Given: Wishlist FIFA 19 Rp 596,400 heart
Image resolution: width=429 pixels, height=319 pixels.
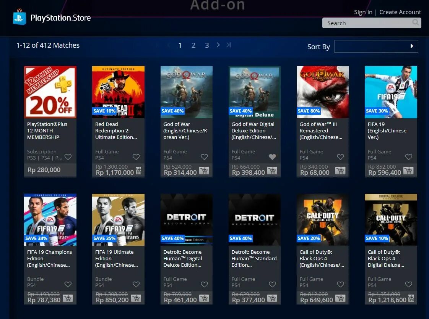Looking at the screenshot, I should click(408, 157).
